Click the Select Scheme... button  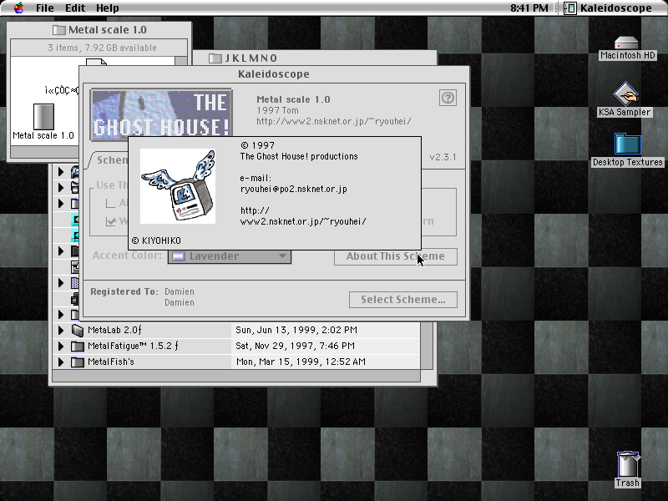403,300
